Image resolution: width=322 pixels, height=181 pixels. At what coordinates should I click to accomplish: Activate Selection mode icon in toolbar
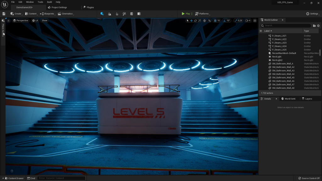click(102, 14)
